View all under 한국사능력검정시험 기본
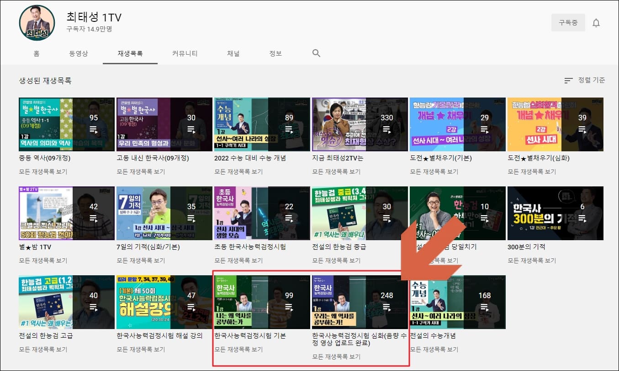The image size is (619, 371). (x=238, y=350)
